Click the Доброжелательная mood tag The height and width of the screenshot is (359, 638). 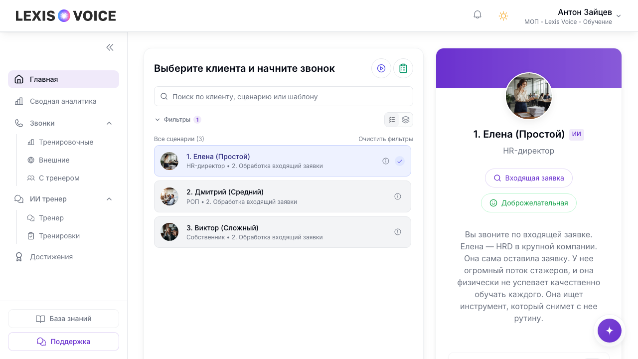pos(529,203)
